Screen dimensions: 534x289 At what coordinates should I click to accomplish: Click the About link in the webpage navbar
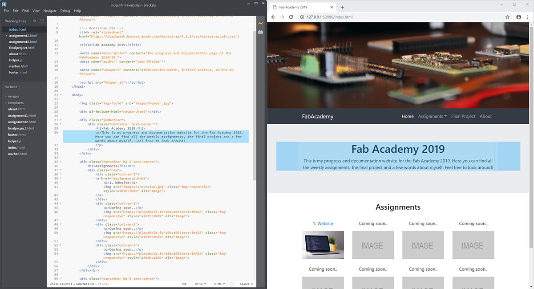pyautogui.click(x=485, y=116)
